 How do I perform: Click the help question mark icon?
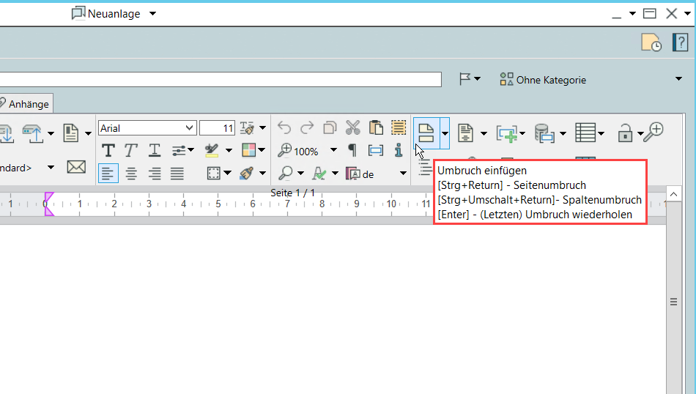pos(679,42)
